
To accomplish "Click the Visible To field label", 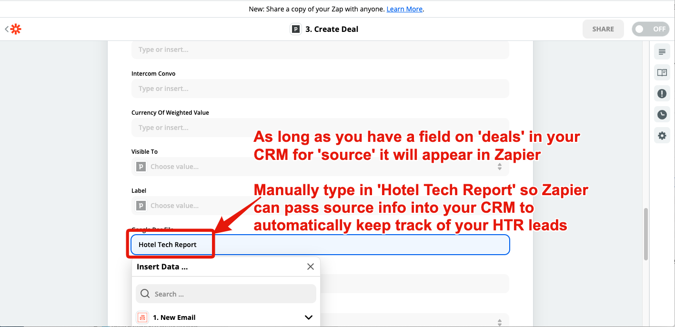I will [144, 152].
